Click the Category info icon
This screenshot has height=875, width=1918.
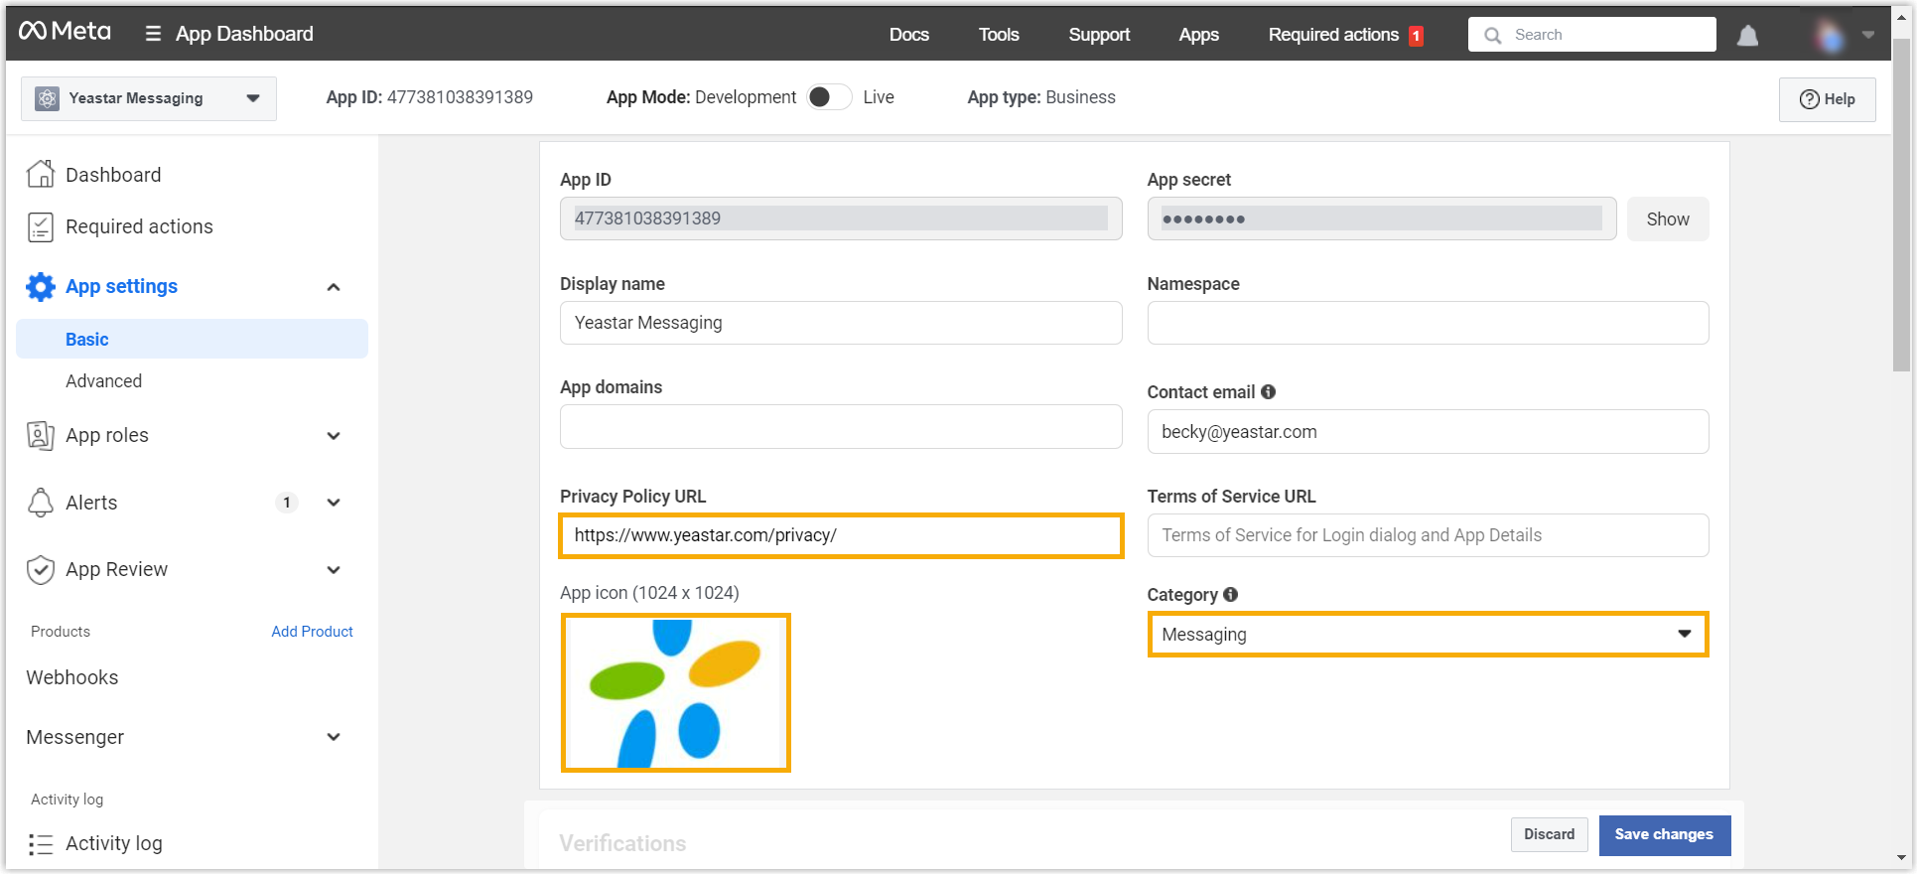pos(1231,595)
